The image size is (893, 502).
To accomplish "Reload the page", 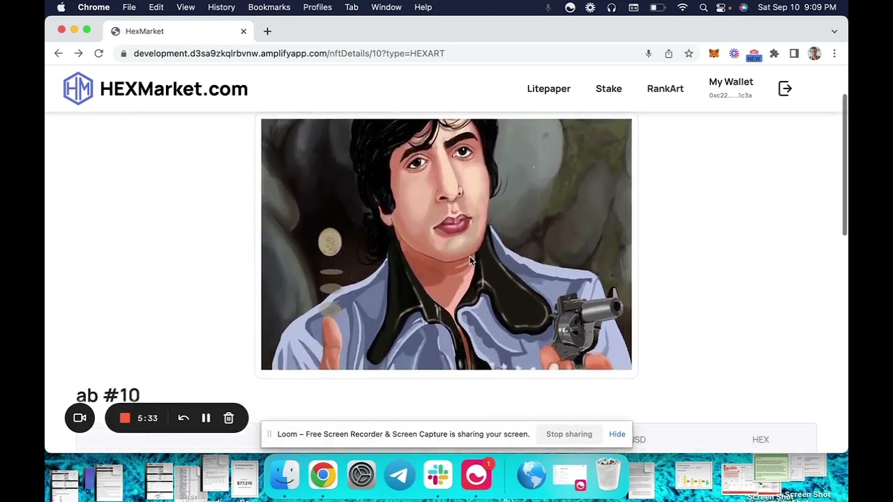I will [x=98, y=53].
